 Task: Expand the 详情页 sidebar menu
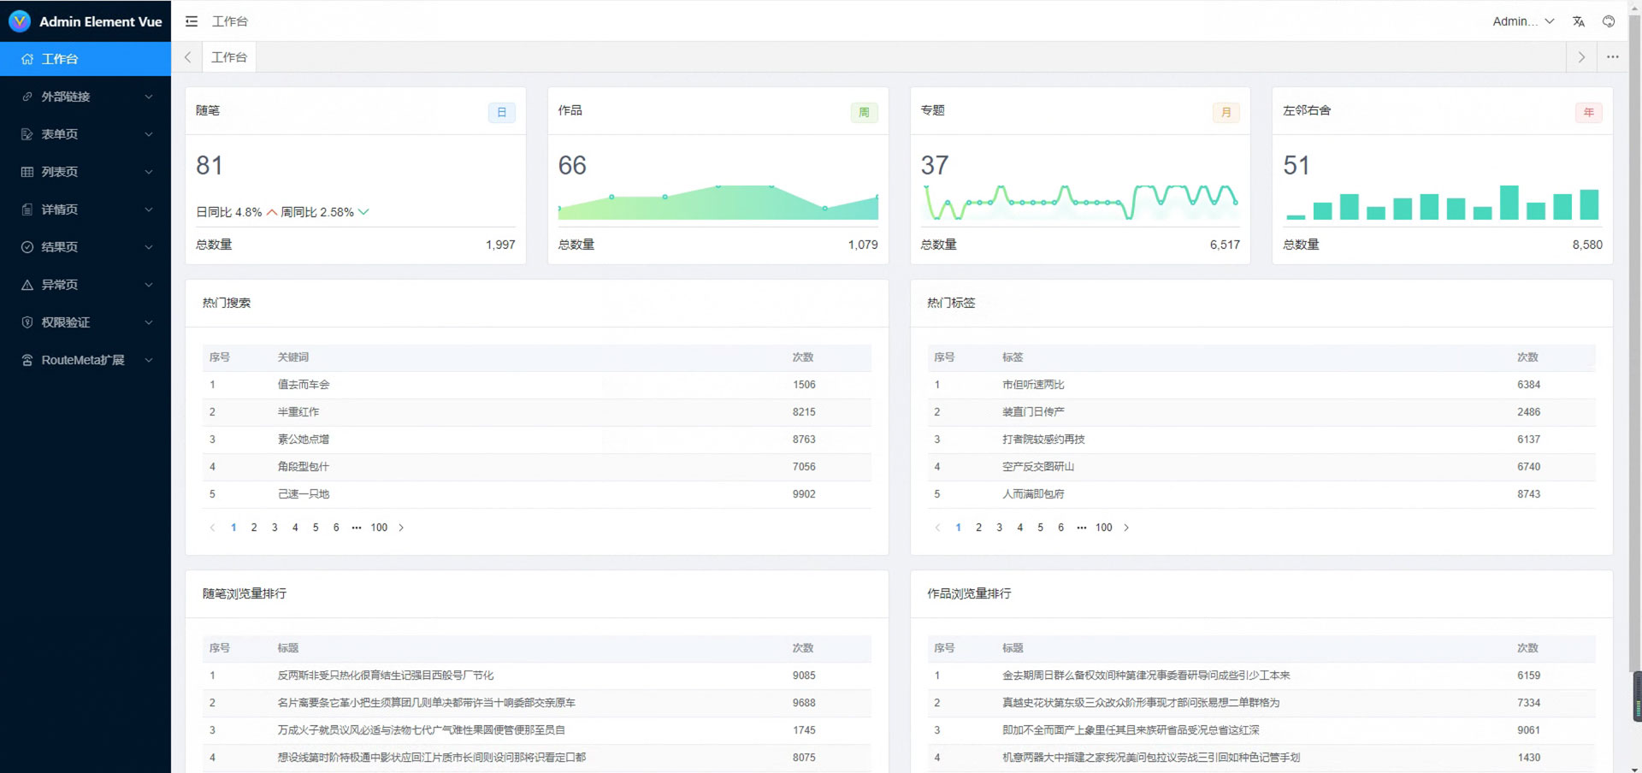point(86,209)
